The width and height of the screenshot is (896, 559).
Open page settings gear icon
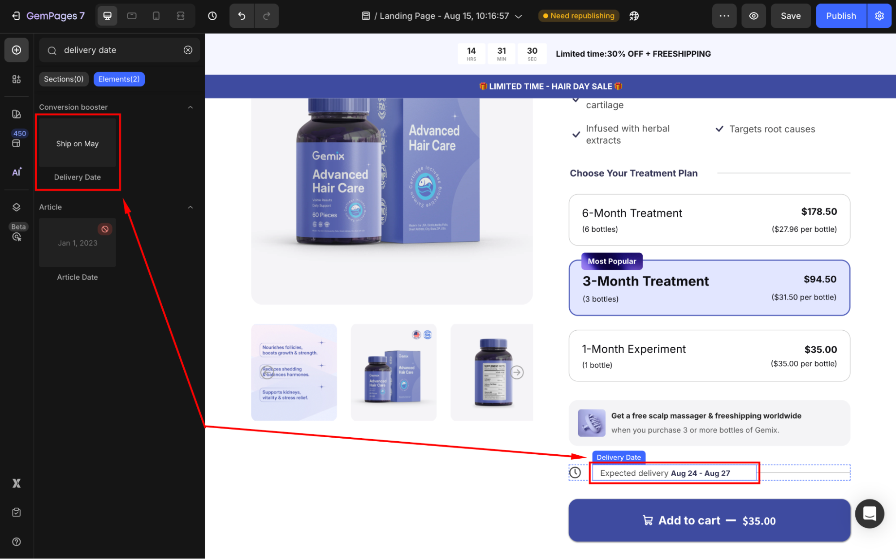[879, 16]
